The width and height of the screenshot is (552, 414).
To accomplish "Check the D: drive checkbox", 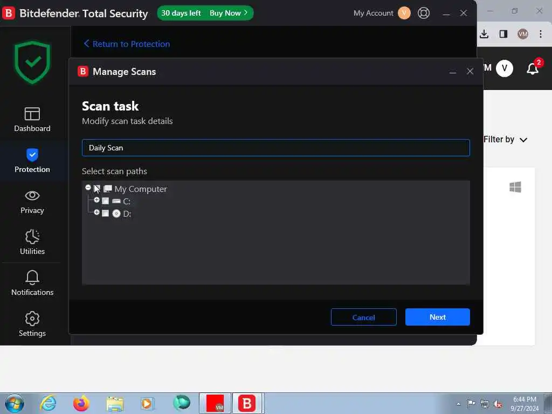I will coord(105,213).
